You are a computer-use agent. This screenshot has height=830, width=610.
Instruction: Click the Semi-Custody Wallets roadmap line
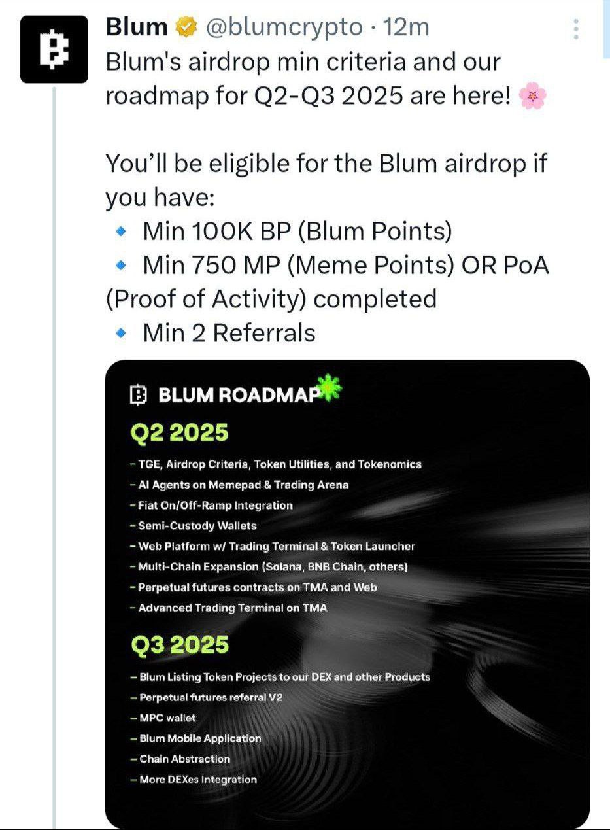coord(194,526)
